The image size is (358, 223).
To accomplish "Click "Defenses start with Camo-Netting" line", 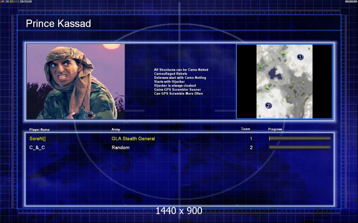I will pos(180,78).
